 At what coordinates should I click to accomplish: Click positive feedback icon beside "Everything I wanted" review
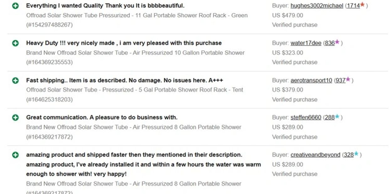(15, 6)
